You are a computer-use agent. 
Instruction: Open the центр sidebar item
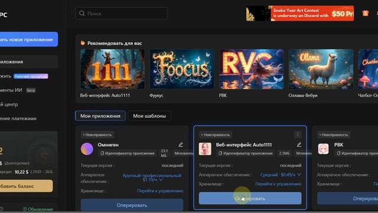tap(9, 104)
